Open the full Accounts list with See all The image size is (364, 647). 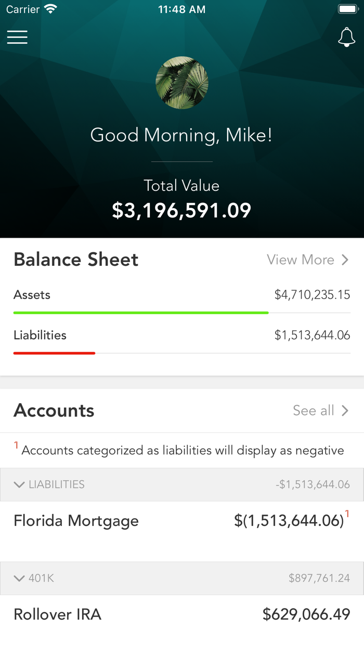[314, 410]
